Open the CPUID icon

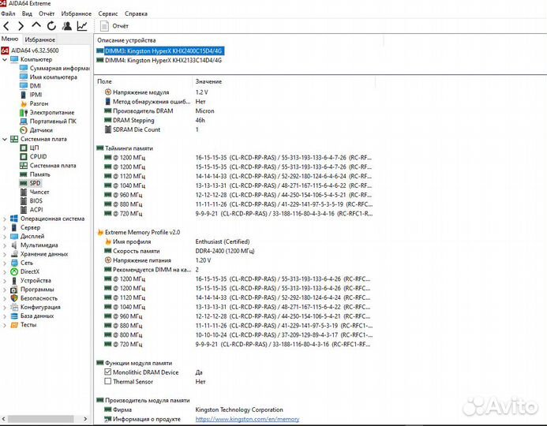(x=24, y=156)
